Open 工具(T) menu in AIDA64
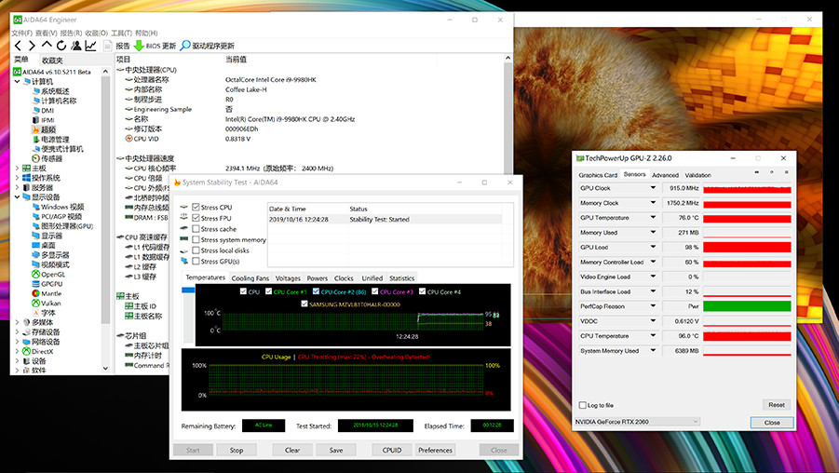The image size is (839, 473). click(x=121, y=34)
